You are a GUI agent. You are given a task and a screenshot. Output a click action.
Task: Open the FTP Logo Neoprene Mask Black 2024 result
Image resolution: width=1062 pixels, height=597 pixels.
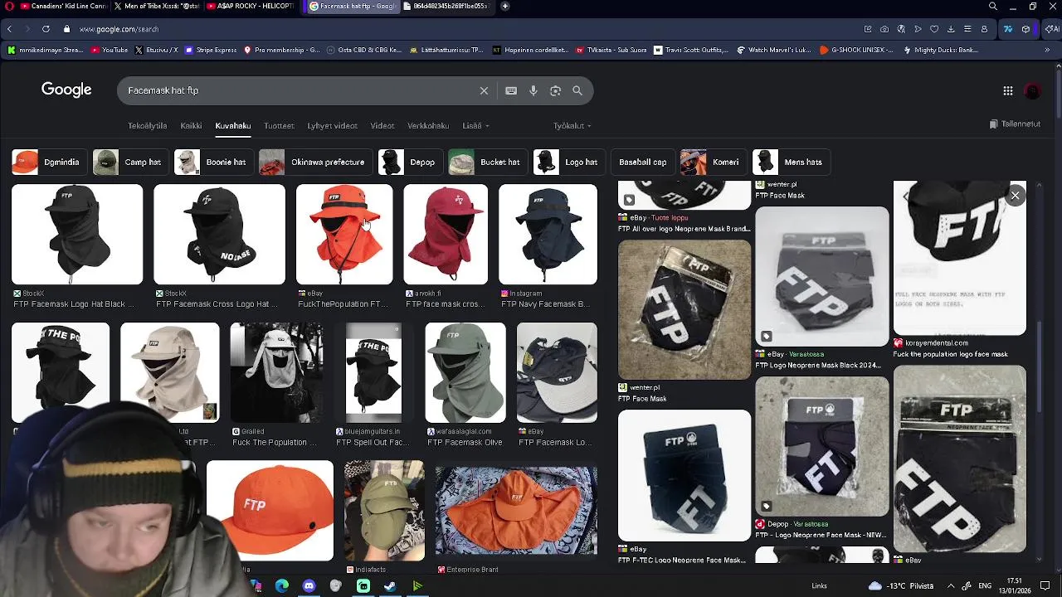pos(822,276)
